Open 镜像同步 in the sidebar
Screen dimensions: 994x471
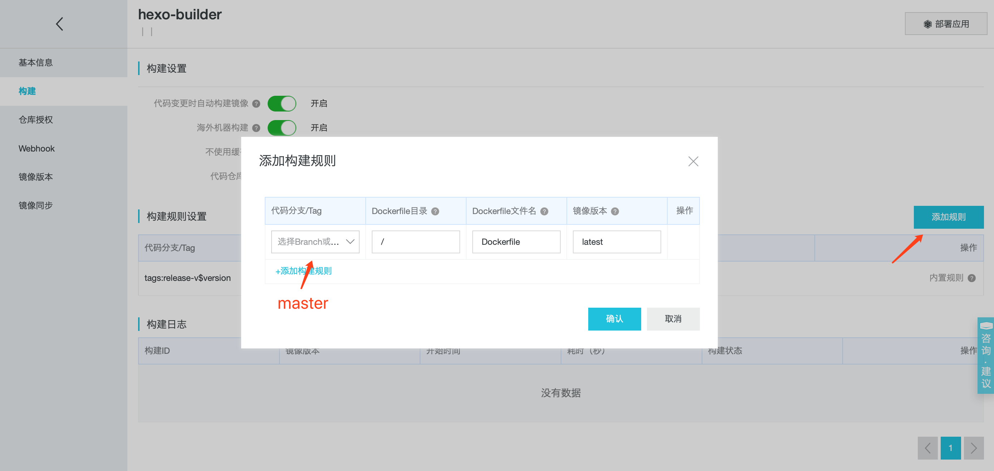35,205
